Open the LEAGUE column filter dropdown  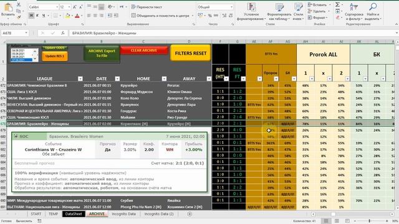click(80, 79)
